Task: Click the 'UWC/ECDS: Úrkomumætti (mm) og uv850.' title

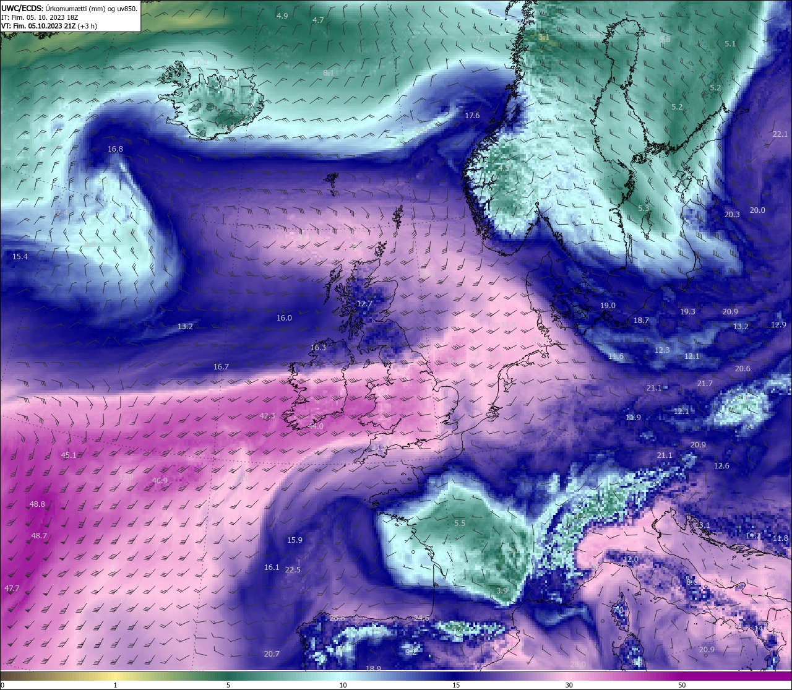Action: 69,8
